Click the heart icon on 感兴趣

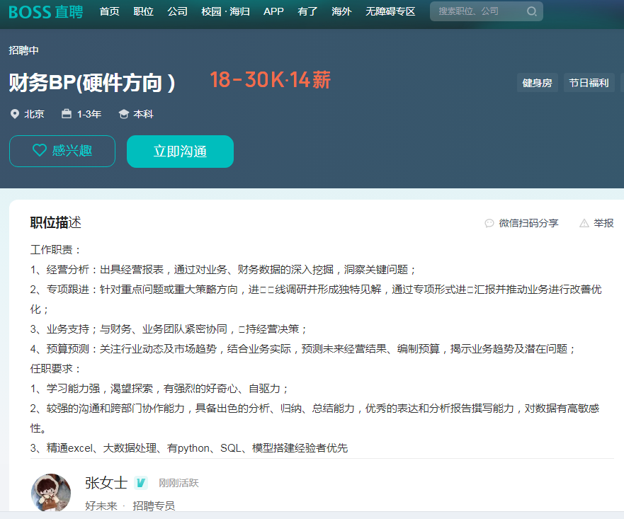click(x=40, y=151)
